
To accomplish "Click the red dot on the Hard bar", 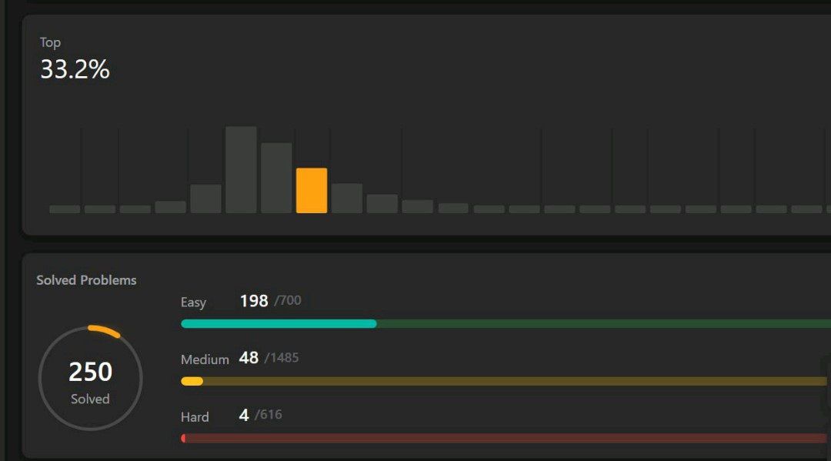I will (183, 438).
